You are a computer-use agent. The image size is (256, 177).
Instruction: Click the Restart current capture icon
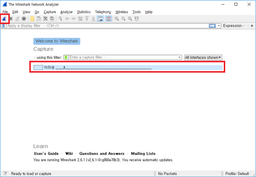tap(17, 19)
